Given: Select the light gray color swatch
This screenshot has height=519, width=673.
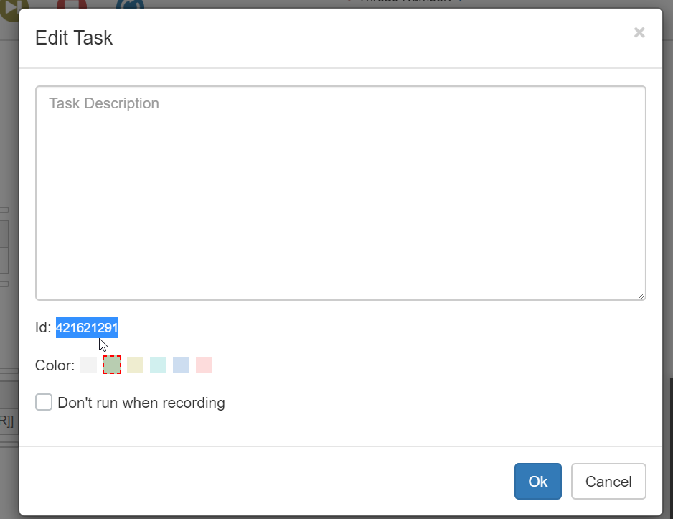Looking at the screenshot, I should point(88,365).
